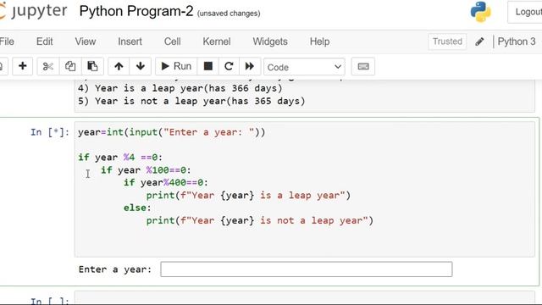This screenshot has width=542, height=305.
Task: Cut selected cells with scissors icon
Action: [x=48, y=66]
